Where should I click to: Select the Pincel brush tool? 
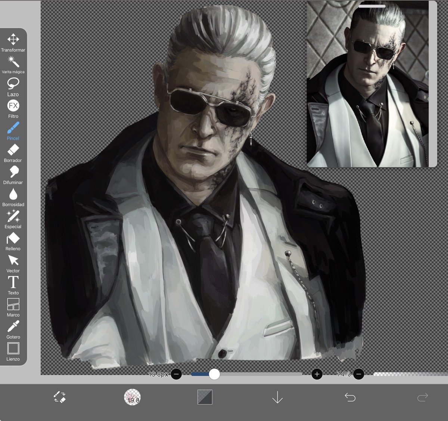13,131
